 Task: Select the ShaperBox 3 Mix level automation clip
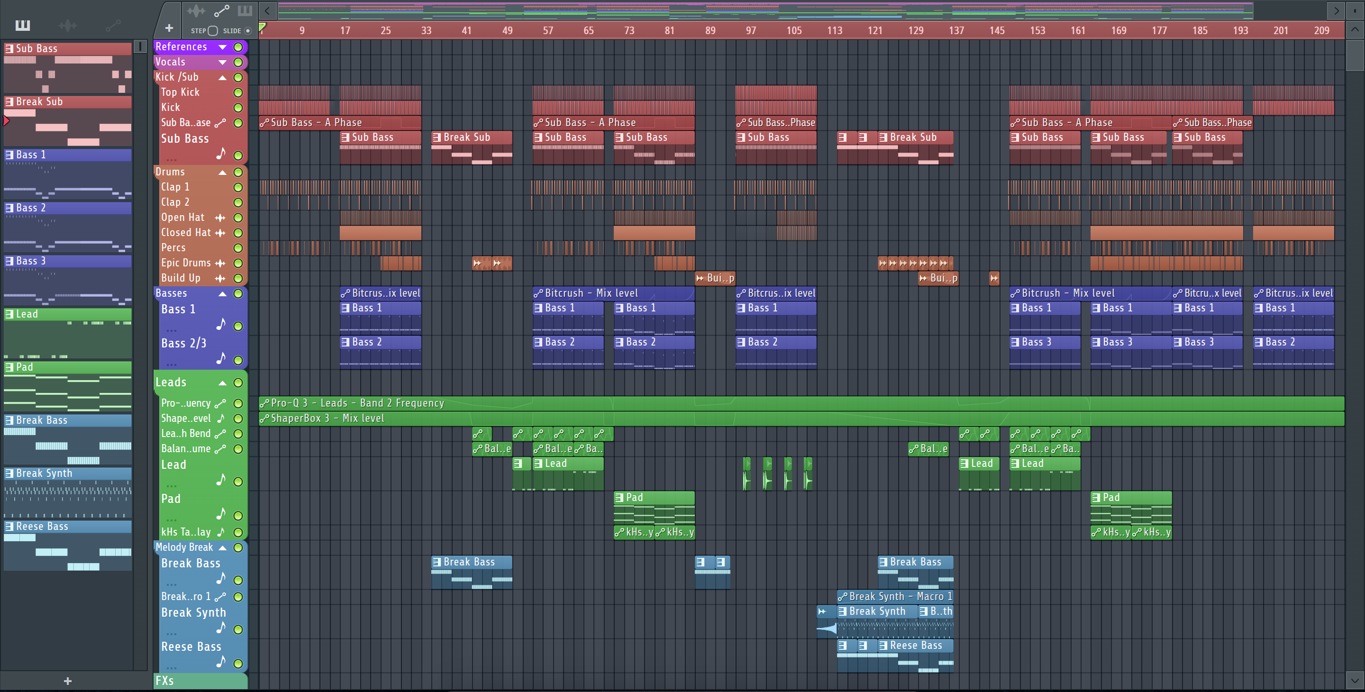pos(801,419)
